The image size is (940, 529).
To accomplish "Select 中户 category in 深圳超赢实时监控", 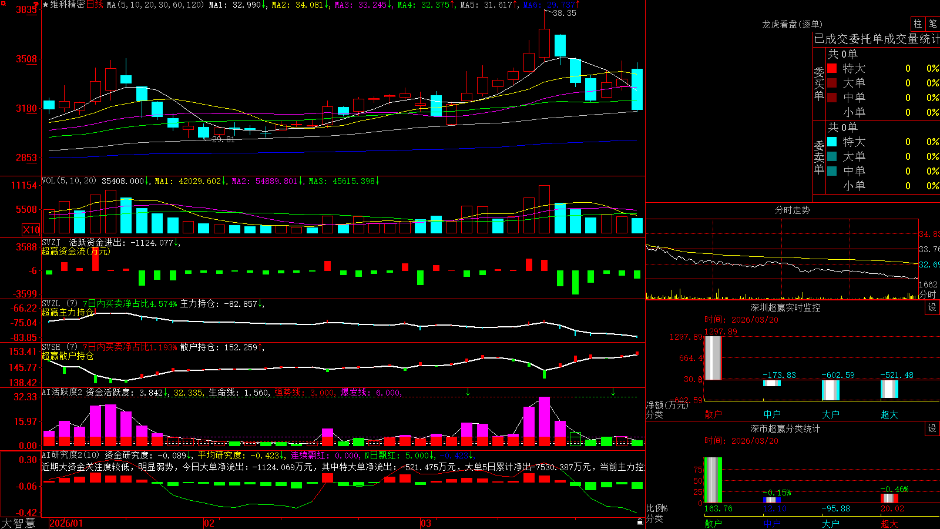I will pyautogui.click(x=772, y=414).
